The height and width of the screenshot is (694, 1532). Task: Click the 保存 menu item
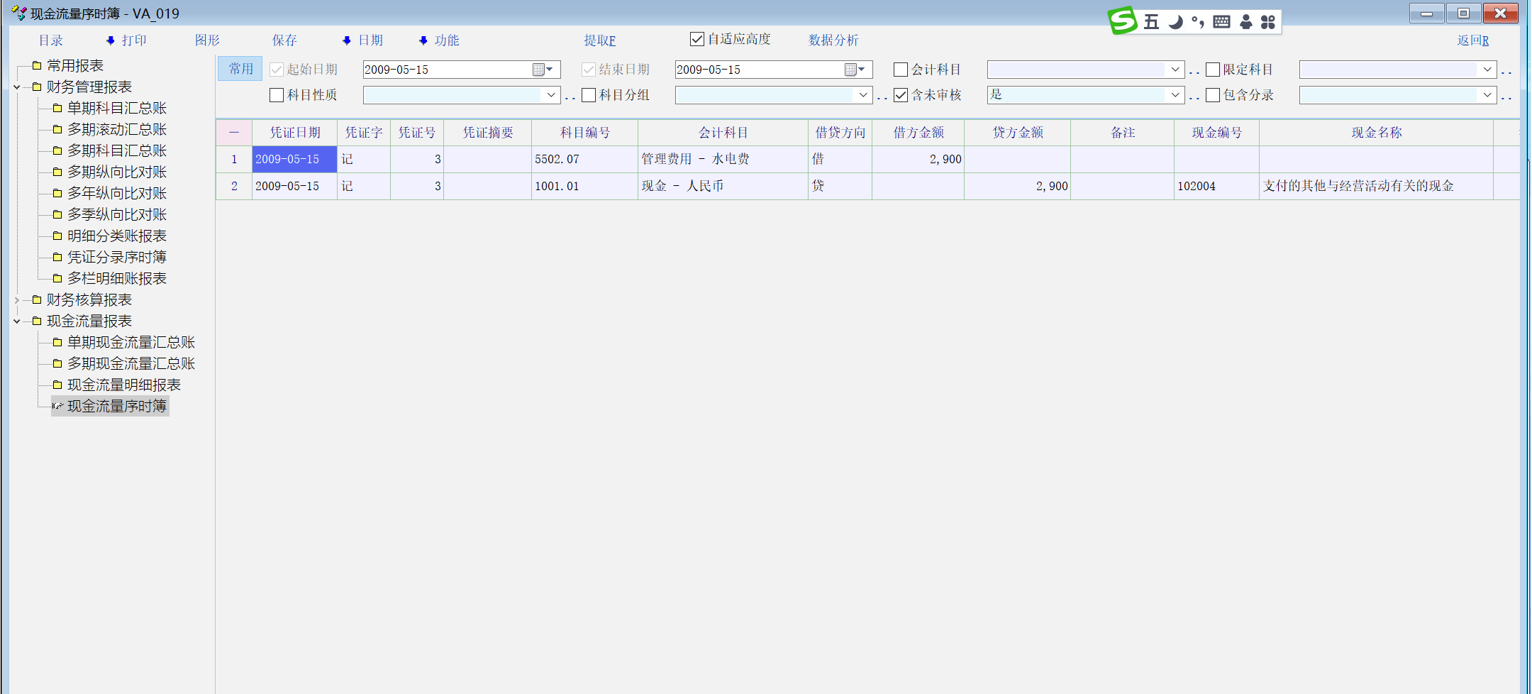tap(284, 40)
